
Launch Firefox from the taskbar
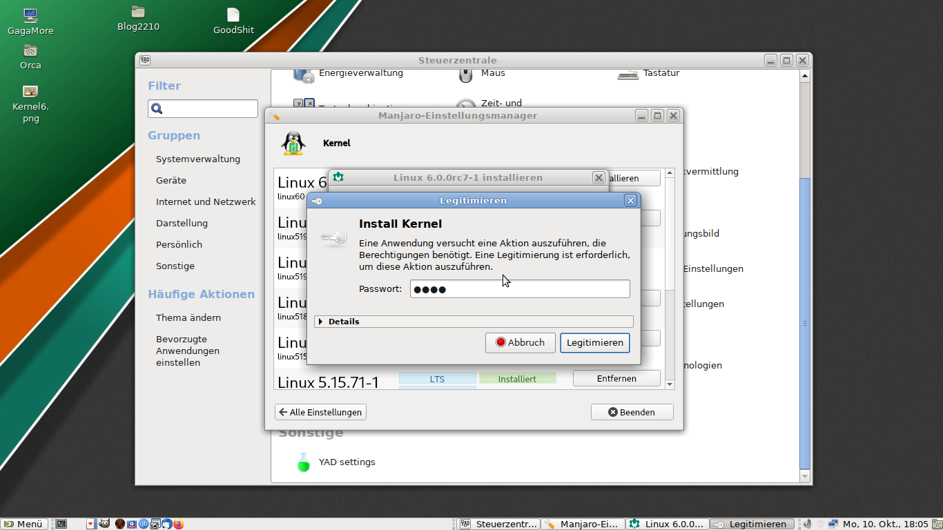(179, 524)
